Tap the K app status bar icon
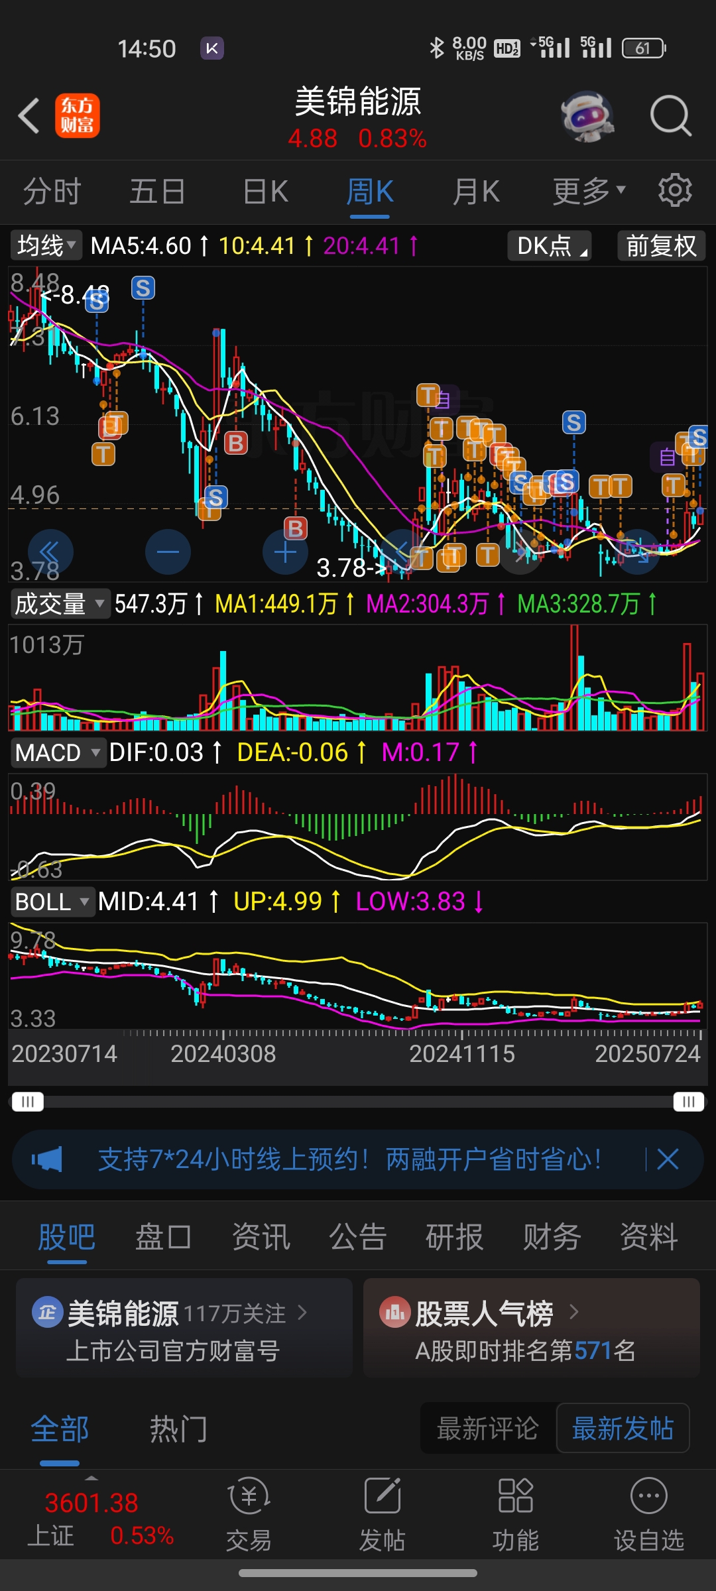The width and height of the screenshot is (716, 1591). [212, 48]
